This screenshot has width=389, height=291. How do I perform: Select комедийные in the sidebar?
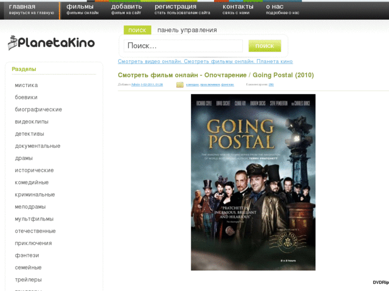pyautogui.click(x=32, y=182)
